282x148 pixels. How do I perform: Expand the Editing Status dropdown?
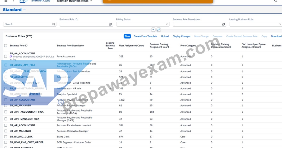tap(167, 24)
